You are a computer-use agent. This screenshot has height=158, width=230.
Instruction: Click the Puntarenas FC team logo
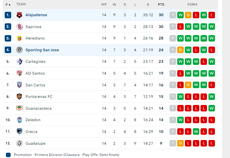(x=19, y=97)
